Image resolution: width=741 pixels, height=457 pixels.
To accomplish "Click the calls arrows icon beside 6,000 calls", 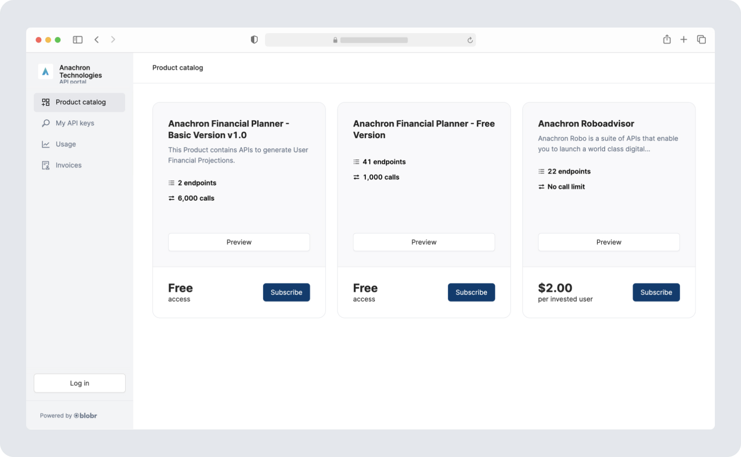I will [172, 198].
